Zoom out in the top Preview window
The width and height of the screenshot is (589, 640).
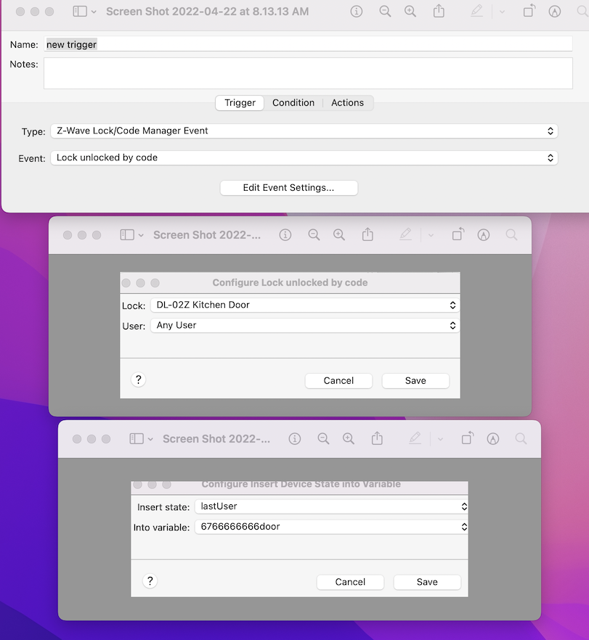tap(385, 12)
